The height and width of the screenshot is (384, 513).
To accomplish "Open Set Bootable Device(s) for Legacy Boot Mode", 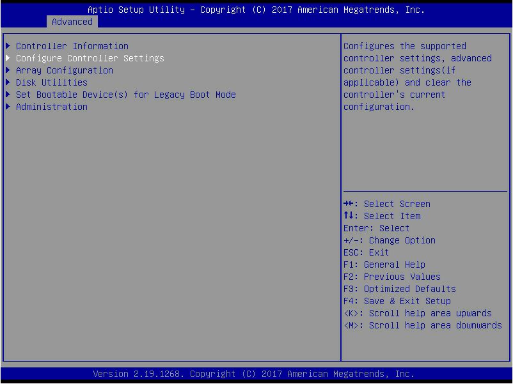I will [126, 95].
